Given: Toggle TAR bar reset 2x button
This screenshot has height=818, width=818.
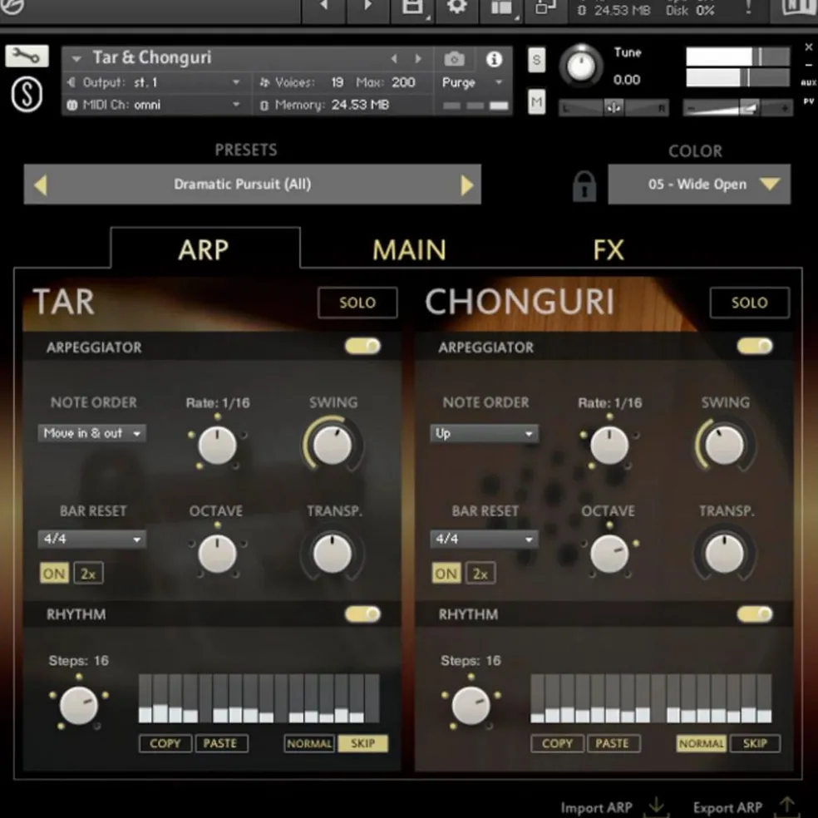Looking at the screenshot, I should (x=89, y=574).
